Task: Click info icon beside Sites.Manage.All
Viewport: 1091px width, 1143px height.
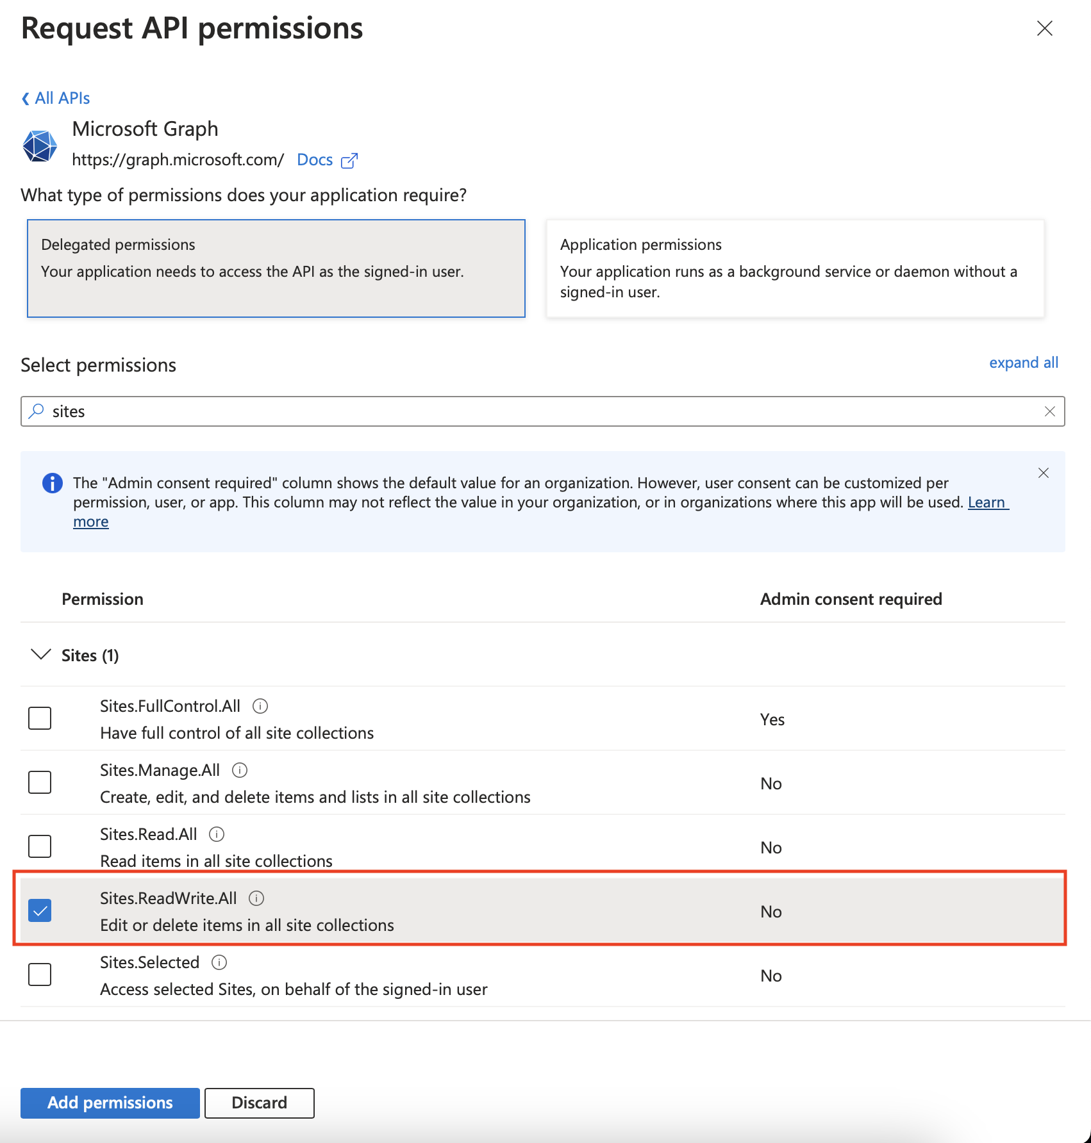Action: 240,770
